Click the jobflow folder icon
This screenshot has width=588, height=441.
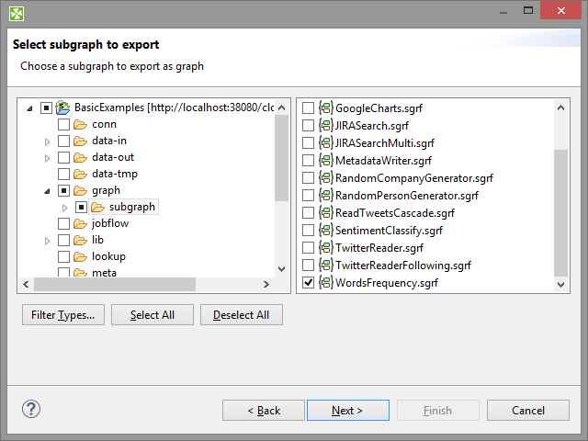(81, 223)
